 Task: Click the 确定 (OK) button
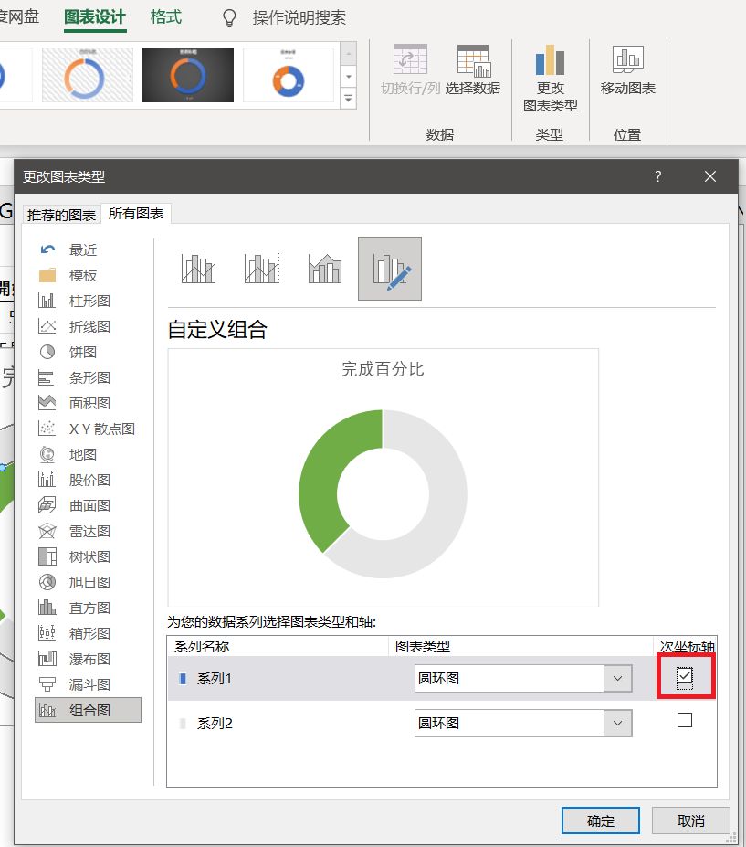coord(601,821)
